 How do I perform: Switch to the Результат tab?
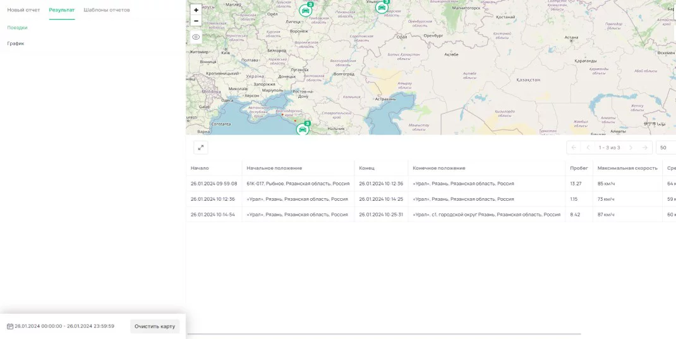coord(62,10)
